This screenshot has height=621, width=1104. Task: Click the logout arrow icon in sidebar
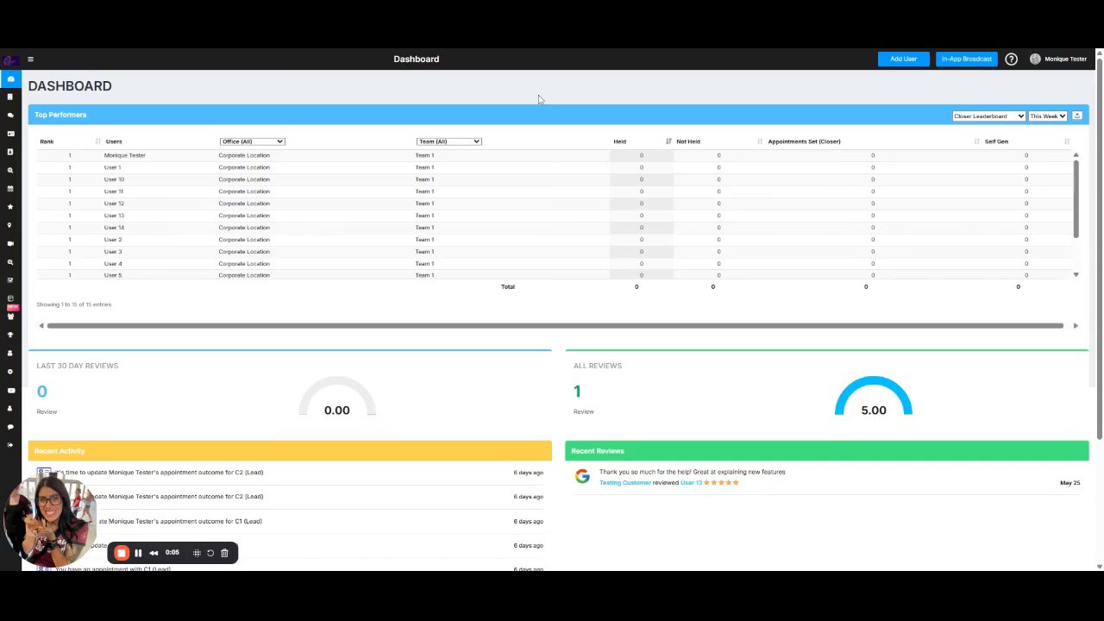(10, 445)
